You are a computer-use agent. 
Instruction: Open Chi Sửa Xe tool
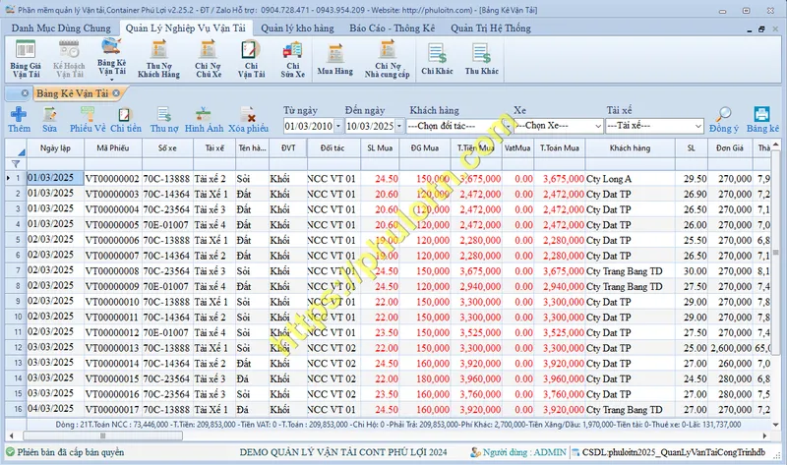(292, 59)
